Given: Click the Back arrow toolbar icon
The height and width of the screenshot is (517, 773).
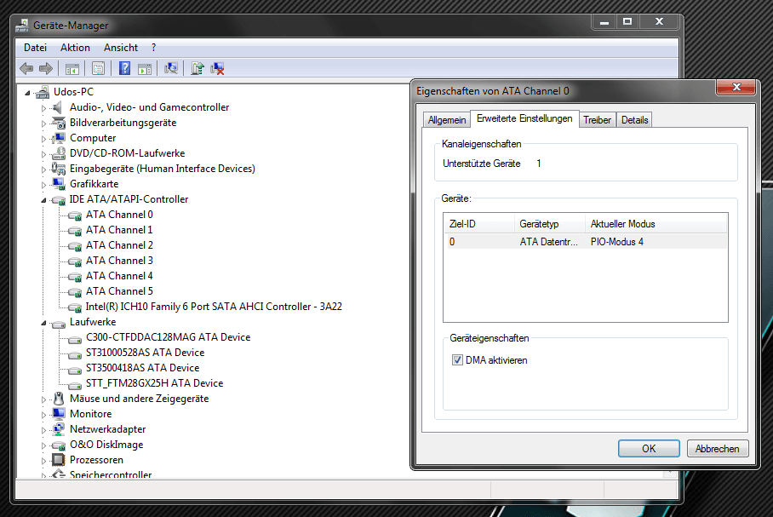Looking at the screenshot, I should click(26, 69).
